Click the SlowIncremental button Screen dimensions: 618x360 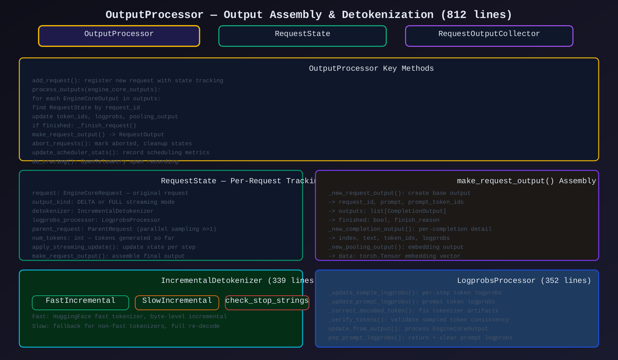(x=177, y=302)
